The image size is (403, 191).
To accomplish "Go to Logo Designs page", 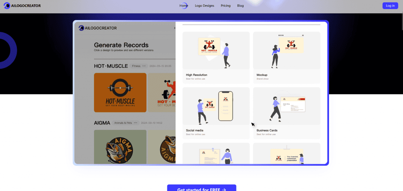I will point(205,6).
